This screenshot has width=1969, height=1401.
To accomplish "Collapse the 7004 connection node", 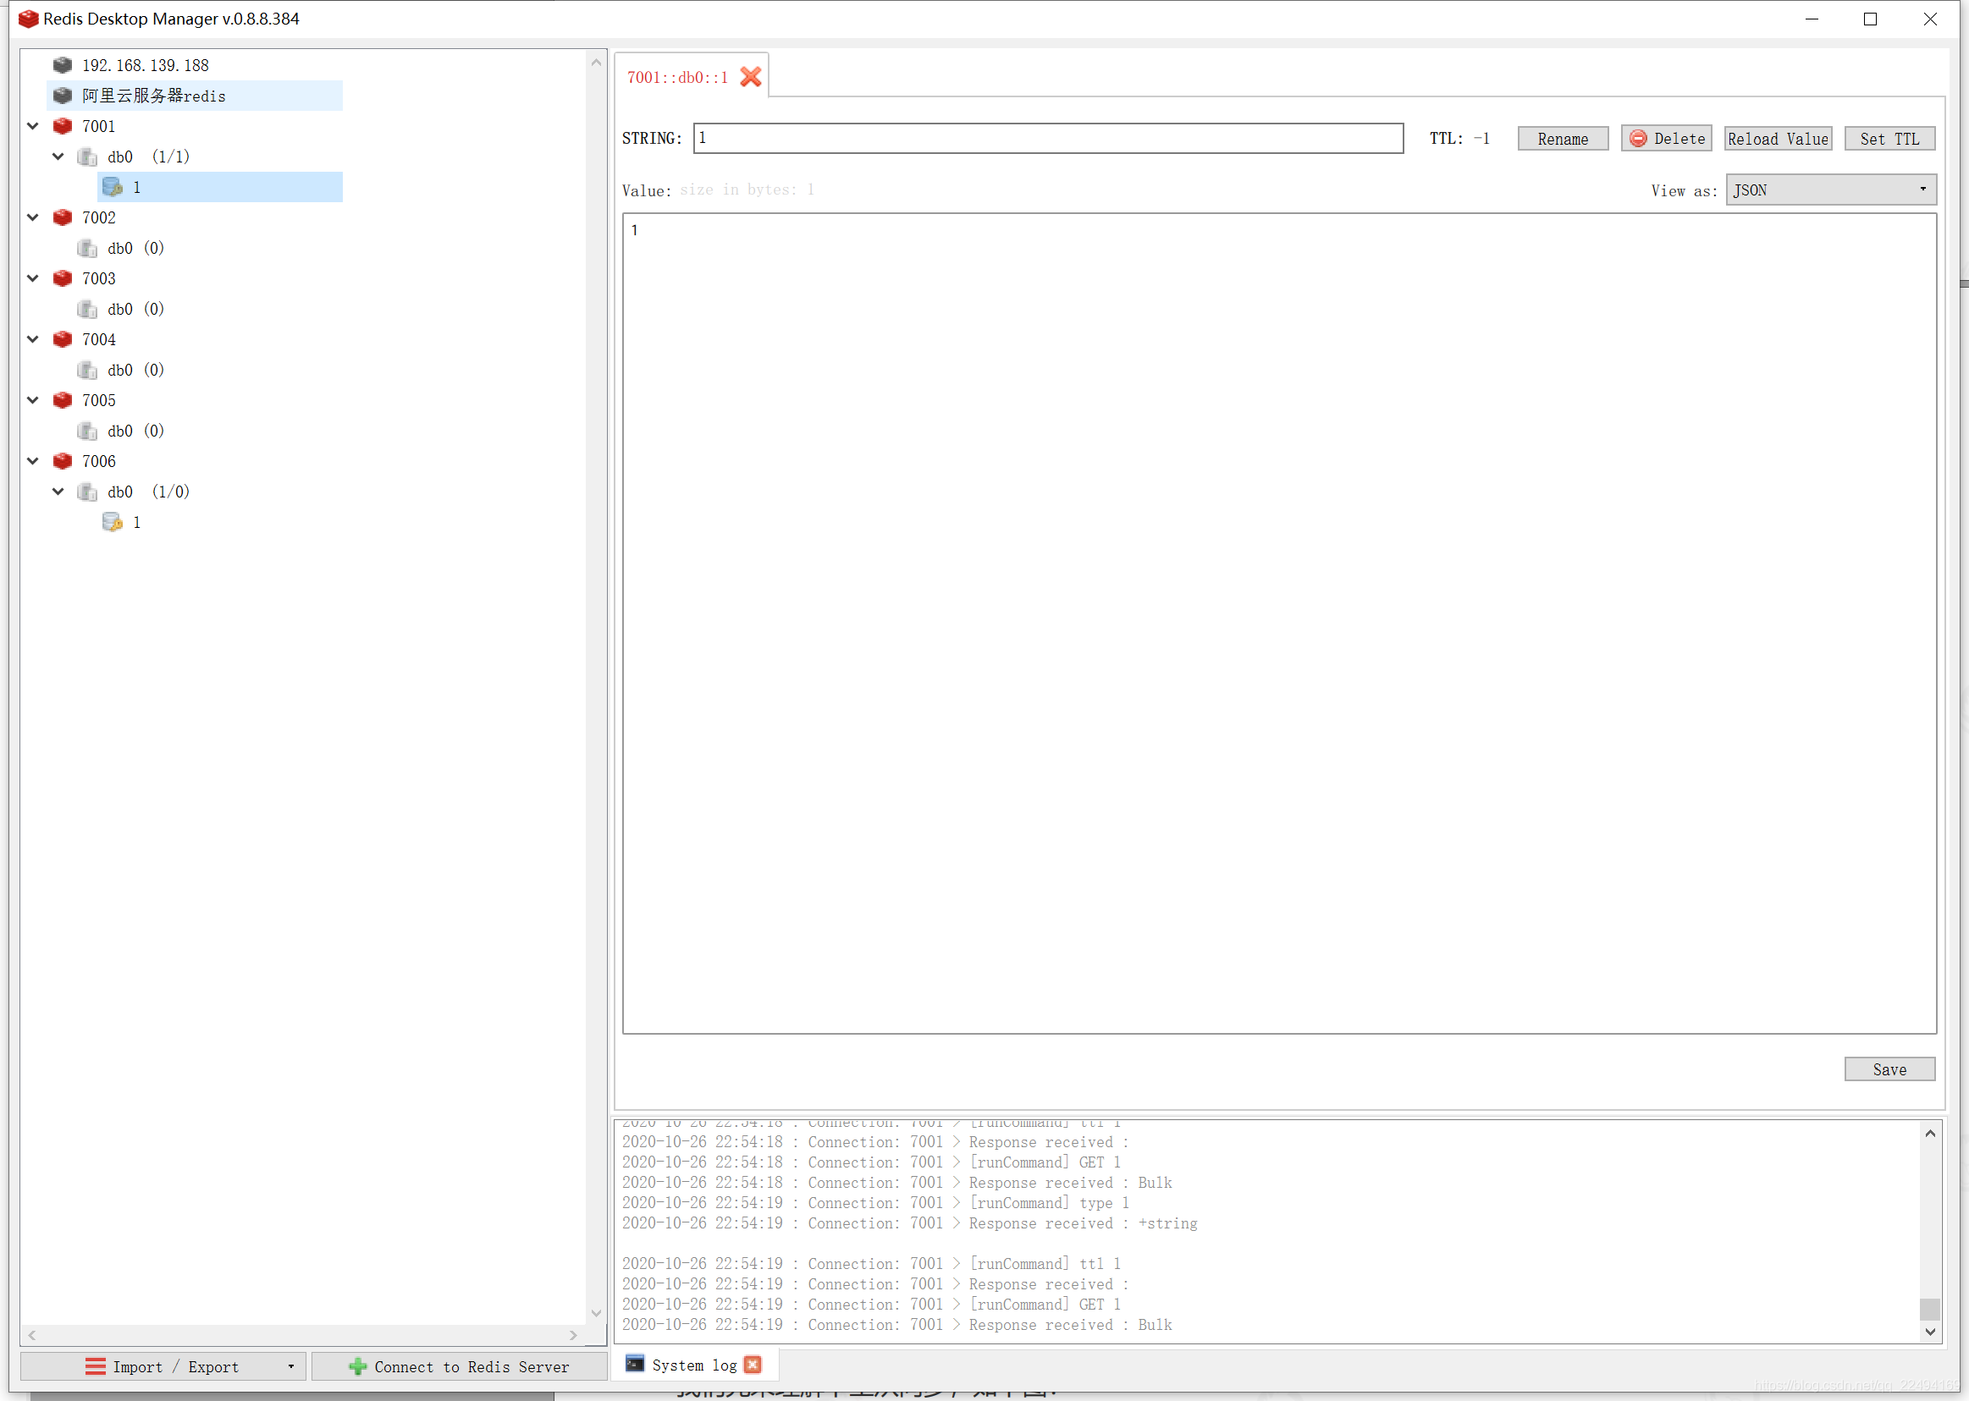I will 33,339.
